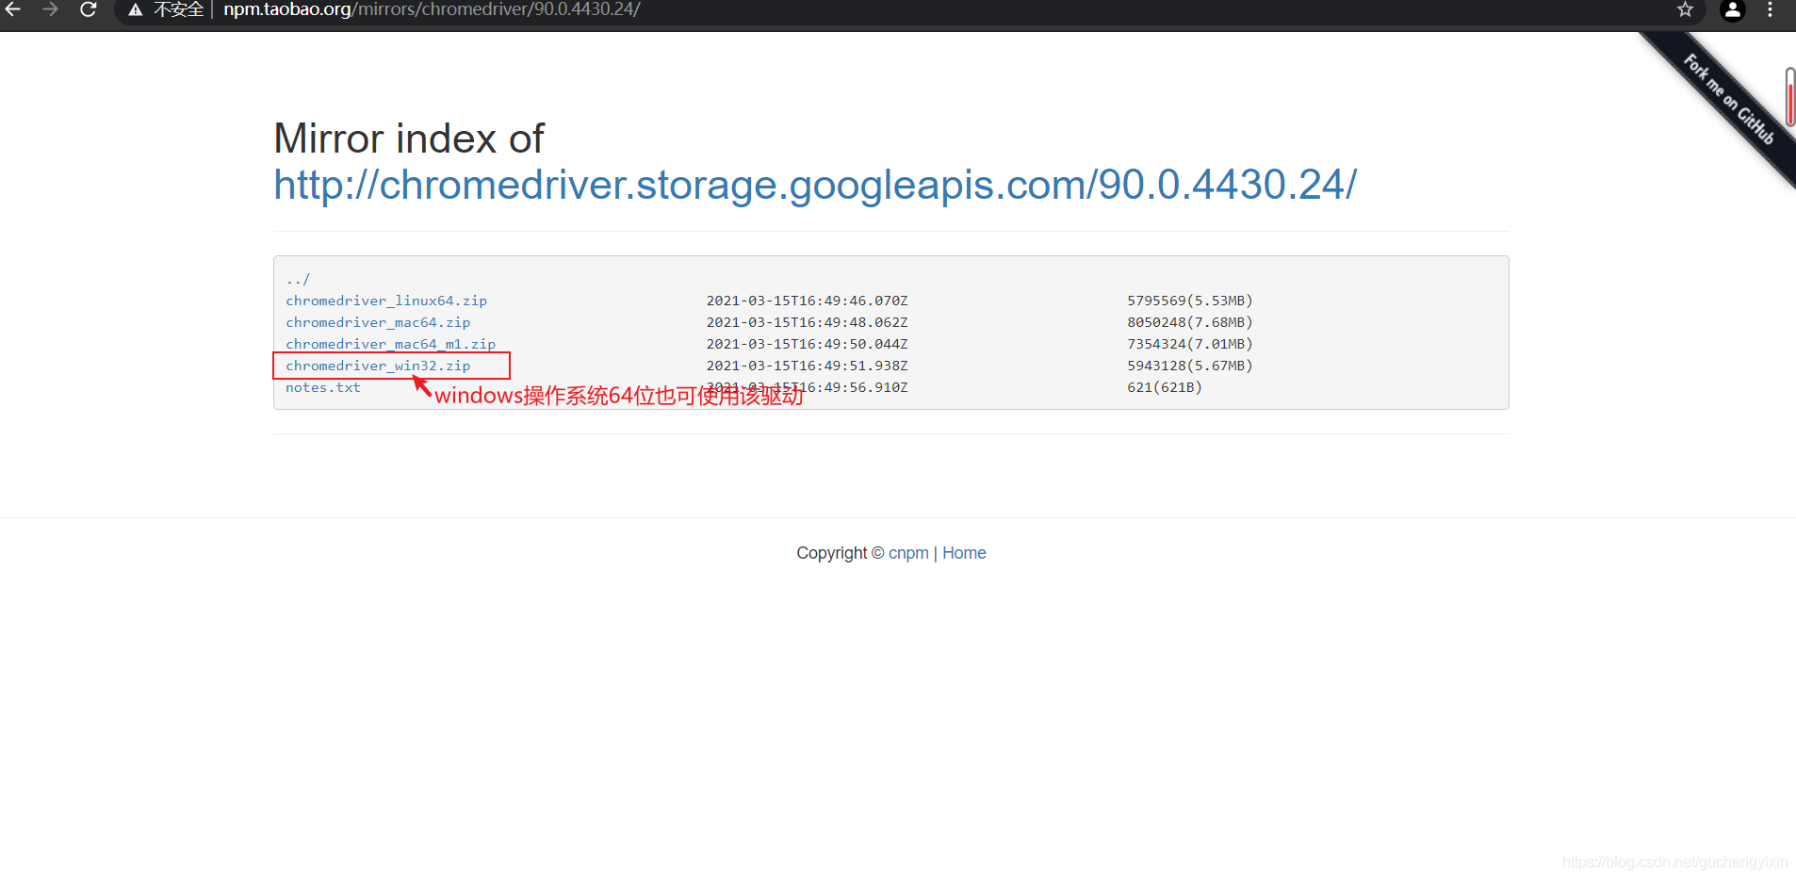Viewport: 1796px width, 879px height.
Task: Bookmark this page with the star icon
Action: (x=1685, y=10)
